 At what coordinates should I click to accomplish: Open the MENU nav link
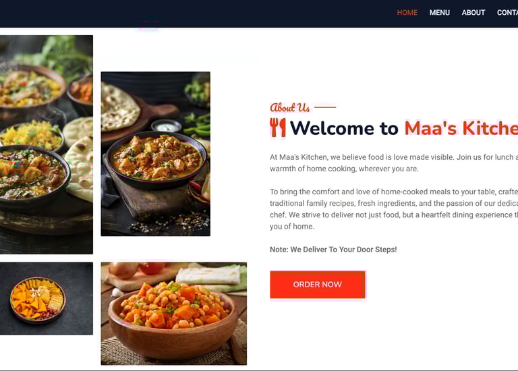(x=439, y=13)
